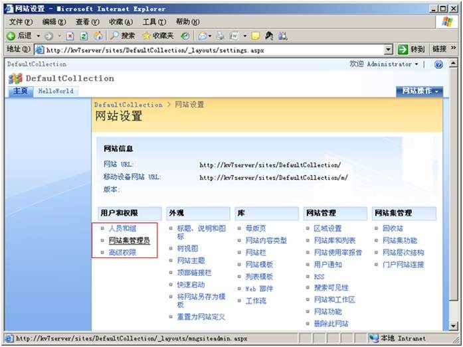Open the 文件(F) menu
This screenshot has height=347, width=463.
click(x=21, y=22)
